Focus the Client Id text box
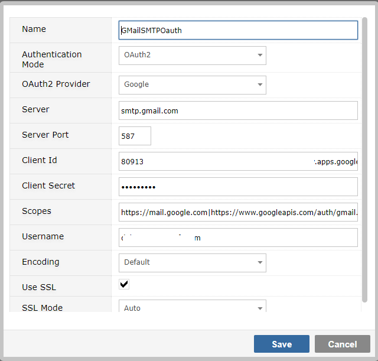 [238, 161]
